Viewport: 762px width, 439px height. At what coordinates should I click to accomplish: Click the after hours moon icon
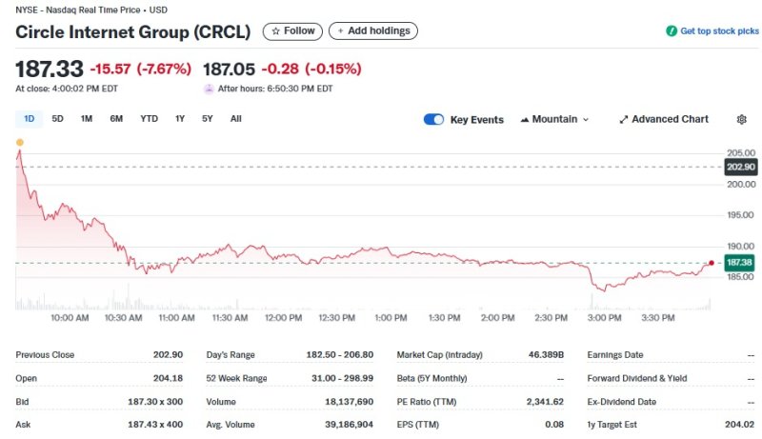(209, 89)
